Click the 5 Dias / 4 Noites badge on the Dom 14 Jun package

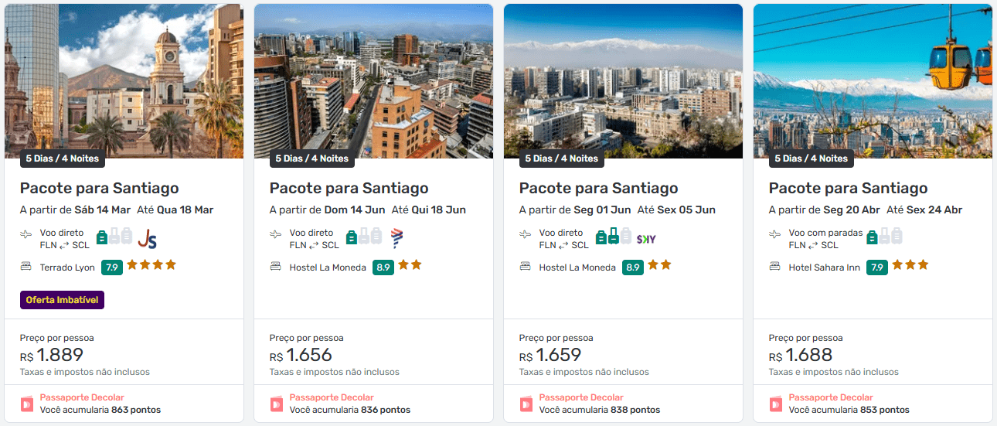point(312,158)
